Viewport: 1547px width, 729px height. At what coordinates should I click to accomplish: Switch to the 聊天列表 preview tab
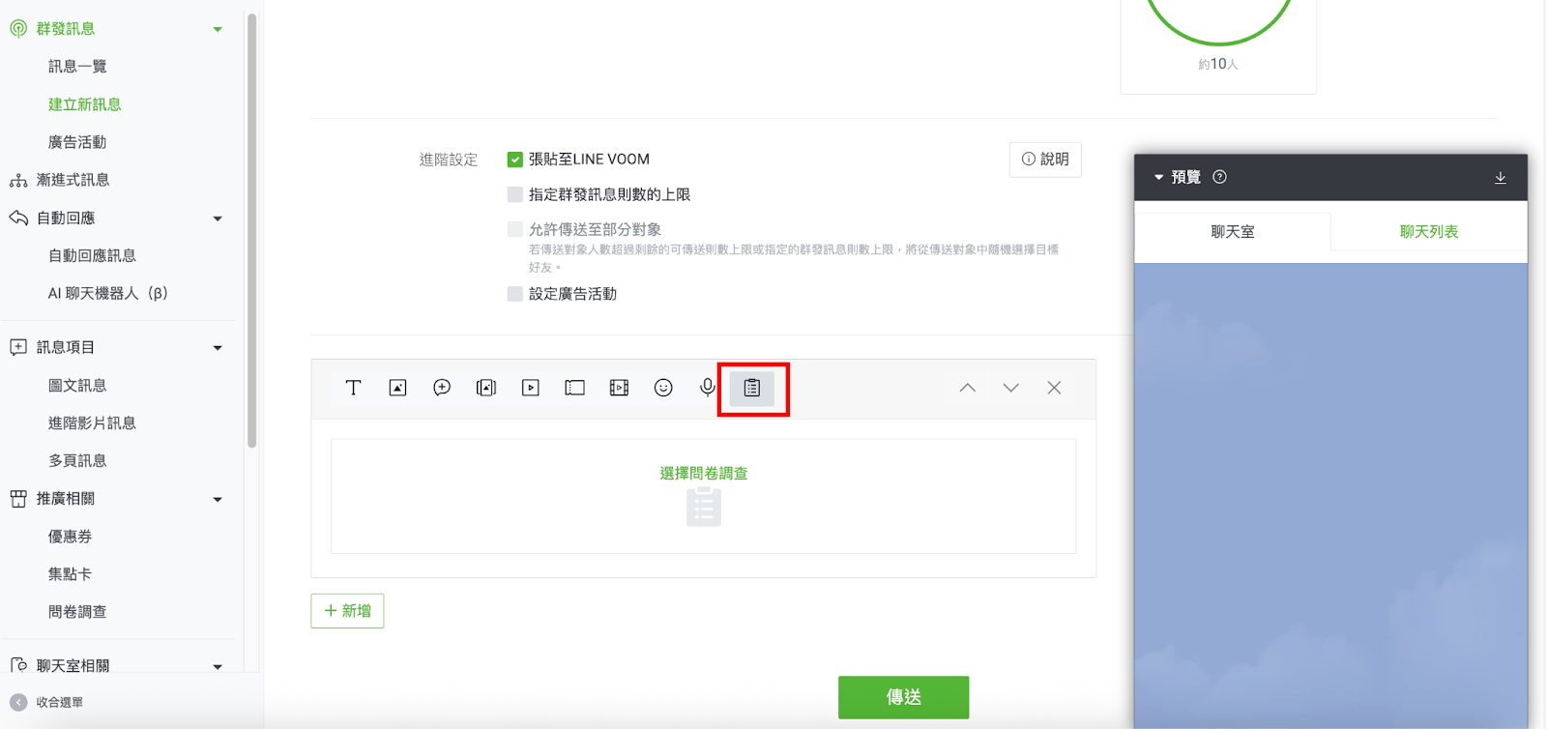click(1428, 232)
